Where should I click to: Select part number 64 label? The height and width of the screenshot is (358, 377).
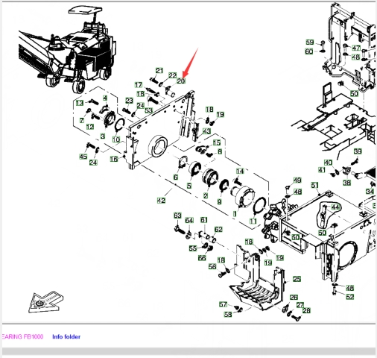[x=189, y=221]
